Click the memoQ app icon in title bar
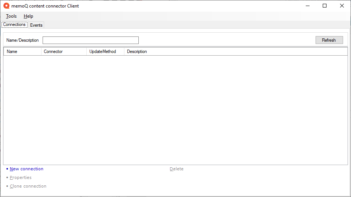The height and width of the screenshot is (197, 351). 6,6
